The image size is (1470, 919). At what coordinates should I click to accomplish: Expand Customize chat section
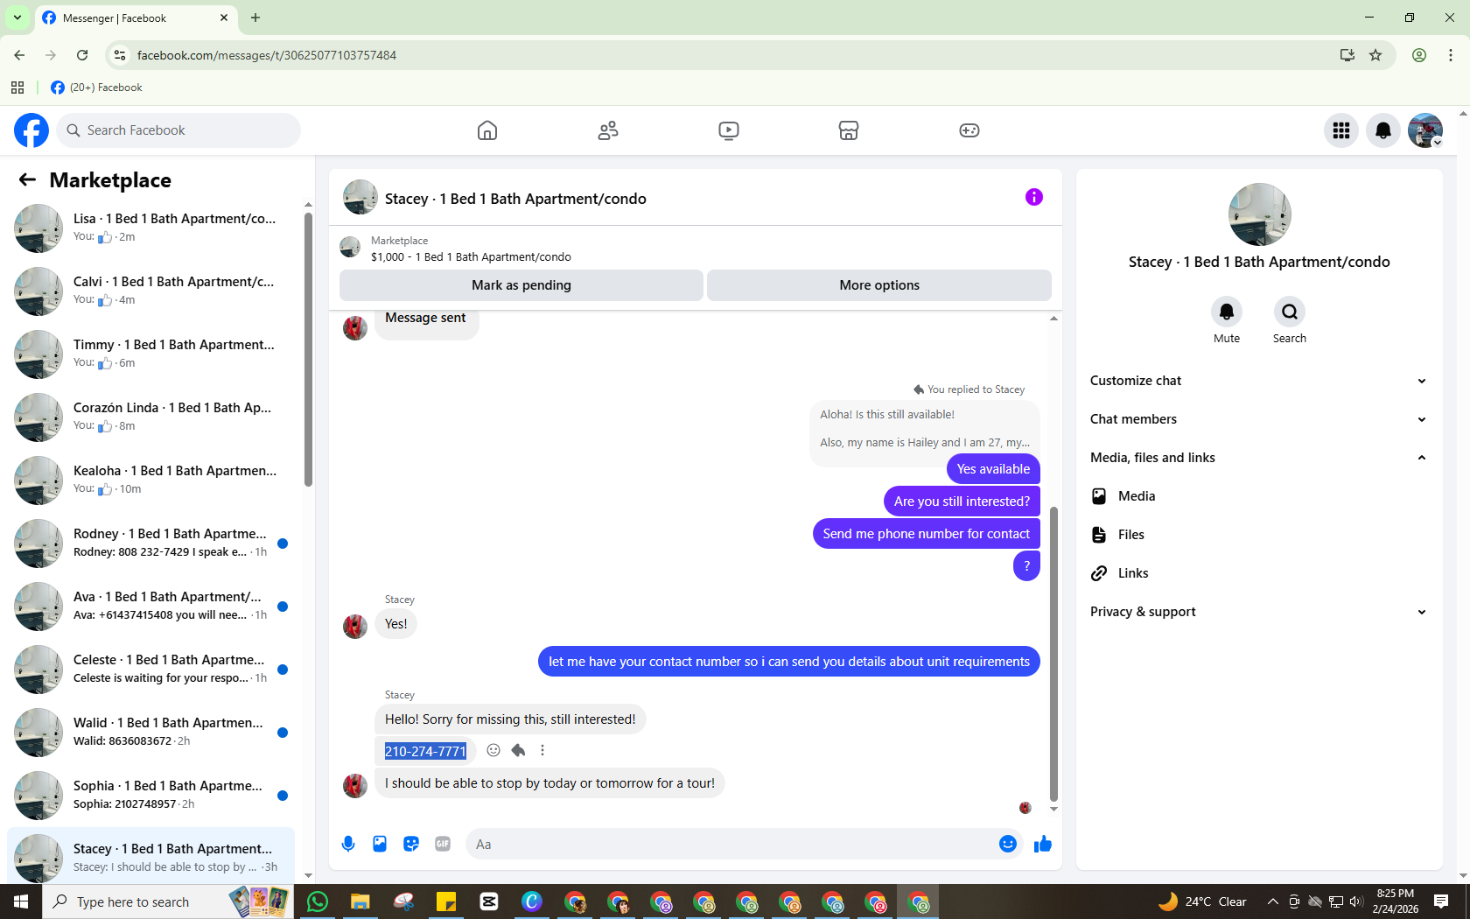point(1259,381)
